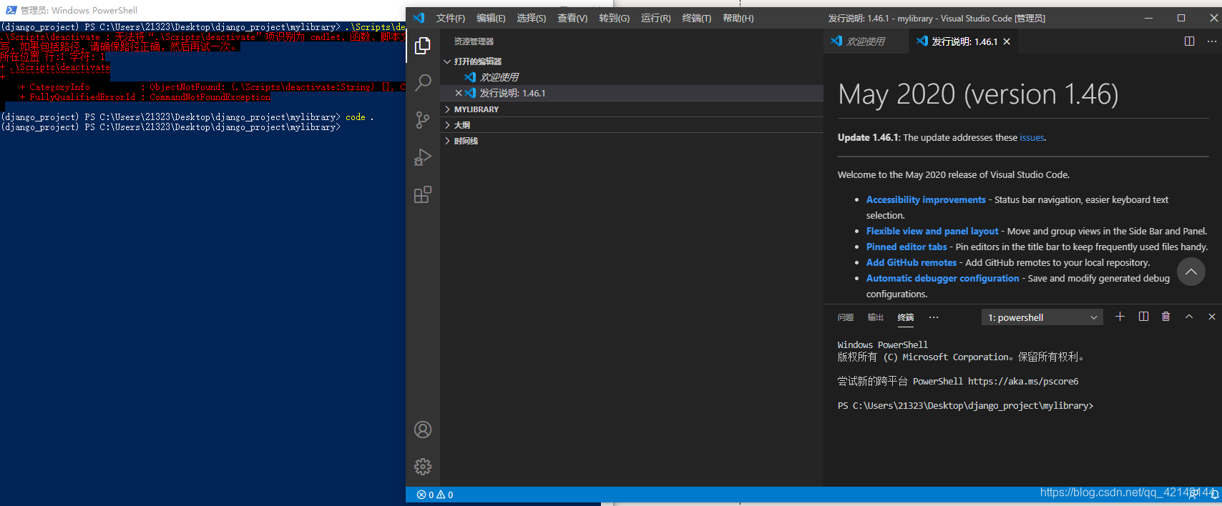The width and height of the screenshot is (1222, 506).
Task: Click the May 2020 (version 1.46) heading
Action: pos(978,94)
